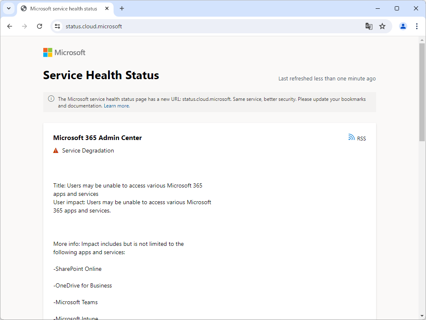This screenshot has height=320, width=426.
Task: Click the scrollbar down arrow
Action: tap(422, 315)
